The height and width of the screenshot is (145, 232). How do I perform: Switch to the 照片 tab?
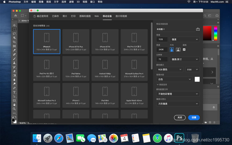(65, 16)
